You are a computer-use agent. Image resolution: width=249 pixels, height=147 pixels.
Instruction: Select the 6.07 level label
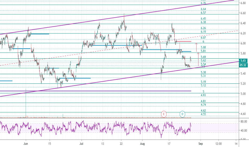203,38
